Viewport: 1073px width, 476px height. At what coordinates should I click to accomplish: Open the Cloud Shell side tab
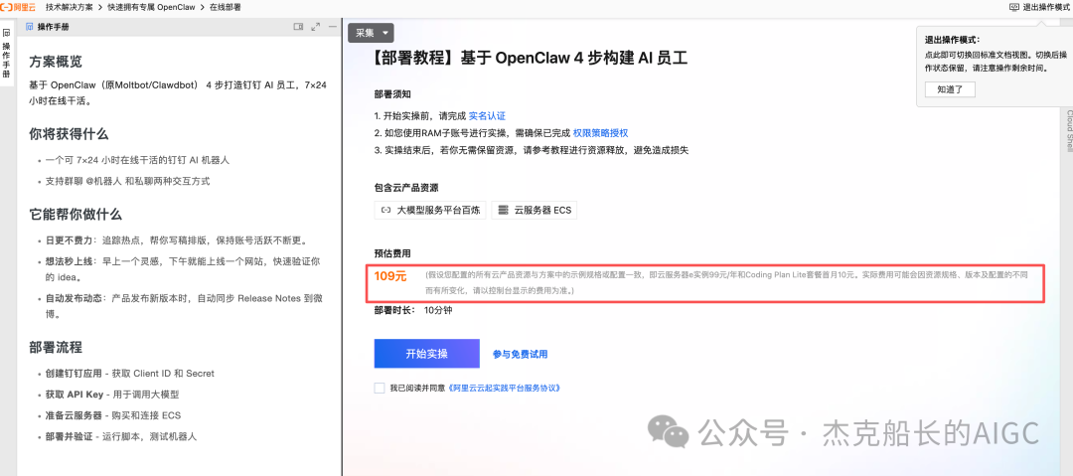pos(1069,130)
